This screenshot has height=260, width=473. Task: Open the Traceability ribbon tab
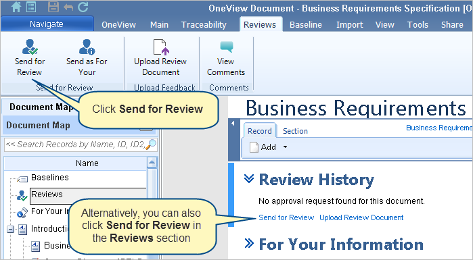(x=204, y=25)
